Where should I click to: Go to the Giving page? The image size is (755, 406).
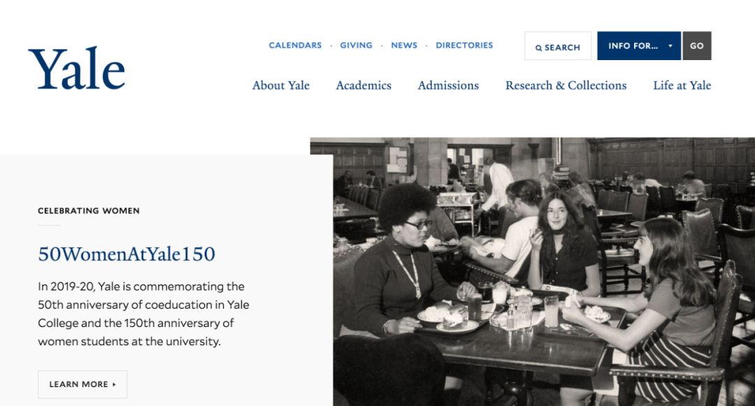pyautogui.click(x=357, y=45)
